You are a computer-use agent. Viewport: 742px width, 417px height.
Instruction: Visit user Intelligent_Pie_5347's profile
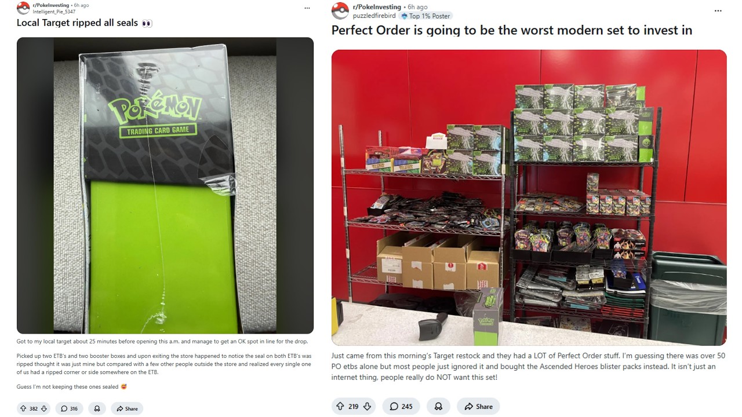click(x=54, y=12)
